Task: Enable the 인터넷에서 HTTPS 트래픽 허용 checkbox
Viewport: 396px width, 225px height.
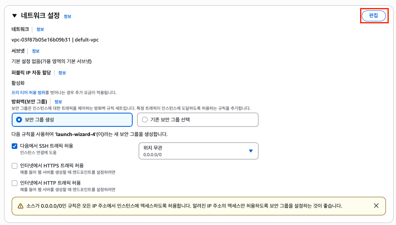Action: 15,165
